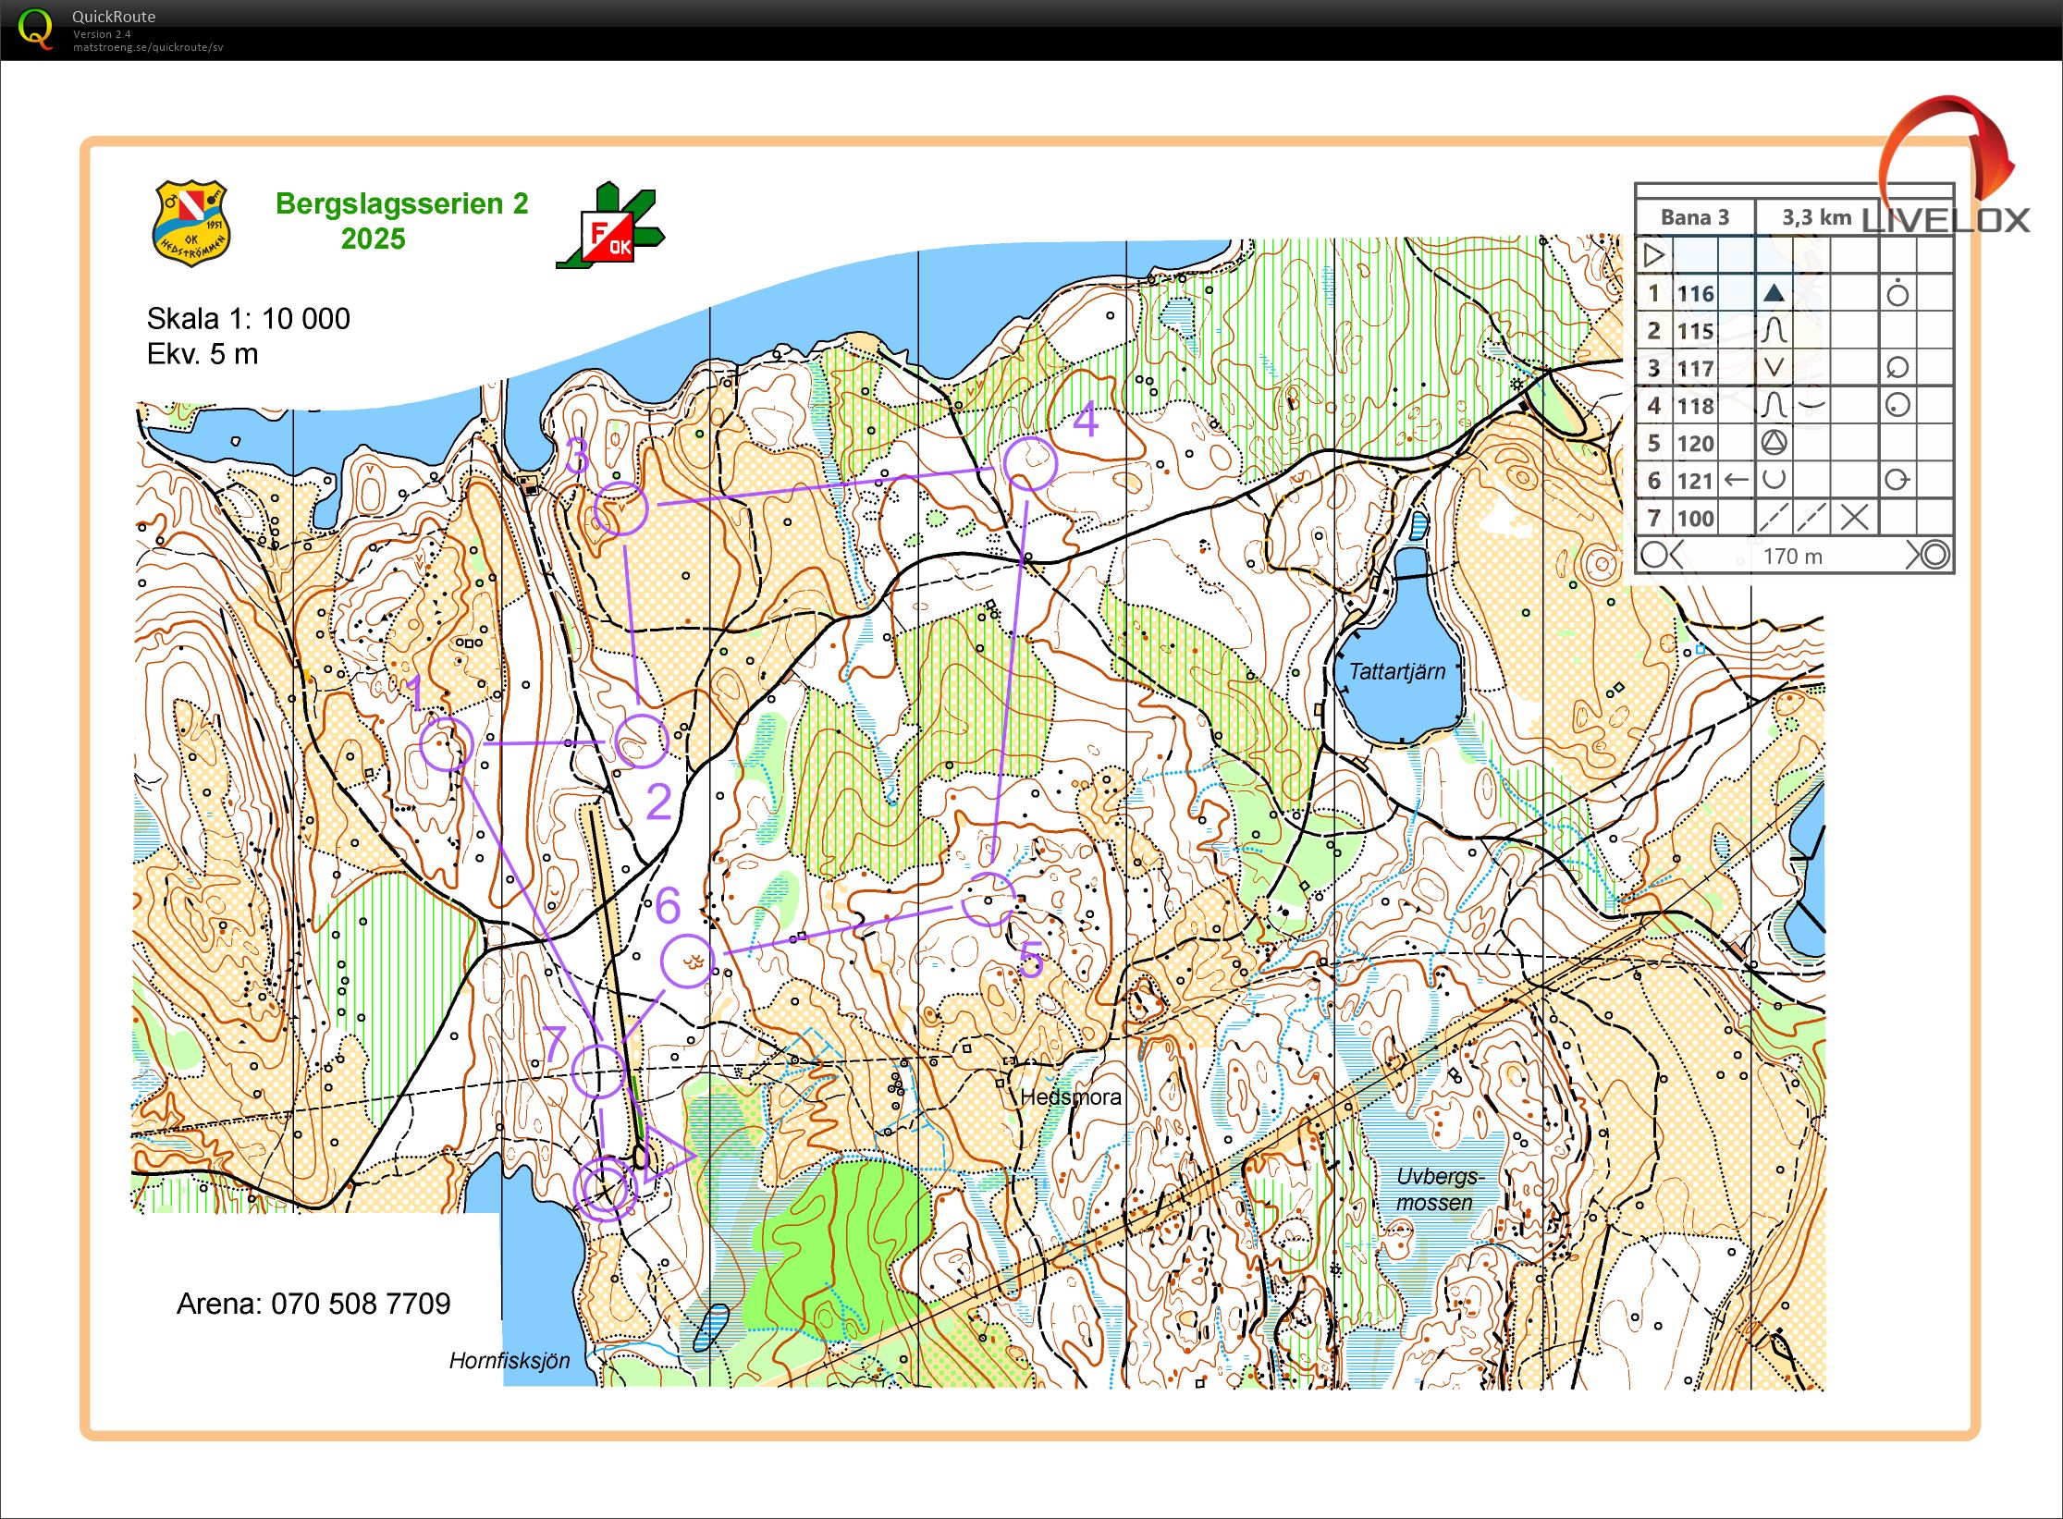Image resolution: width=2063 pixels, height=1519 pixels.
Task: Click the circled triangle symbol in row 120
Action: point(1773,443)
